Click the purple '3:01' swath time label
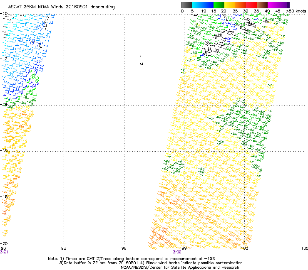308x270 pixels. pyautogui.click(x=4, y=252)
